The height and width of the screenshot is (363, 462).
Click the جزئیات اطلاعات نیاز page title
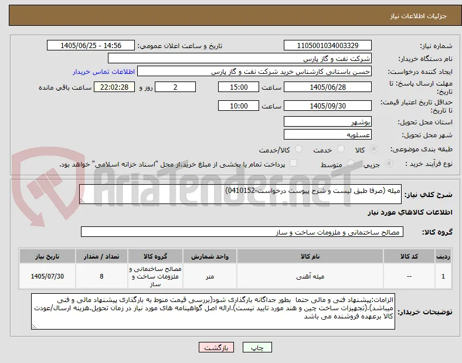click(x=419, y=16)
